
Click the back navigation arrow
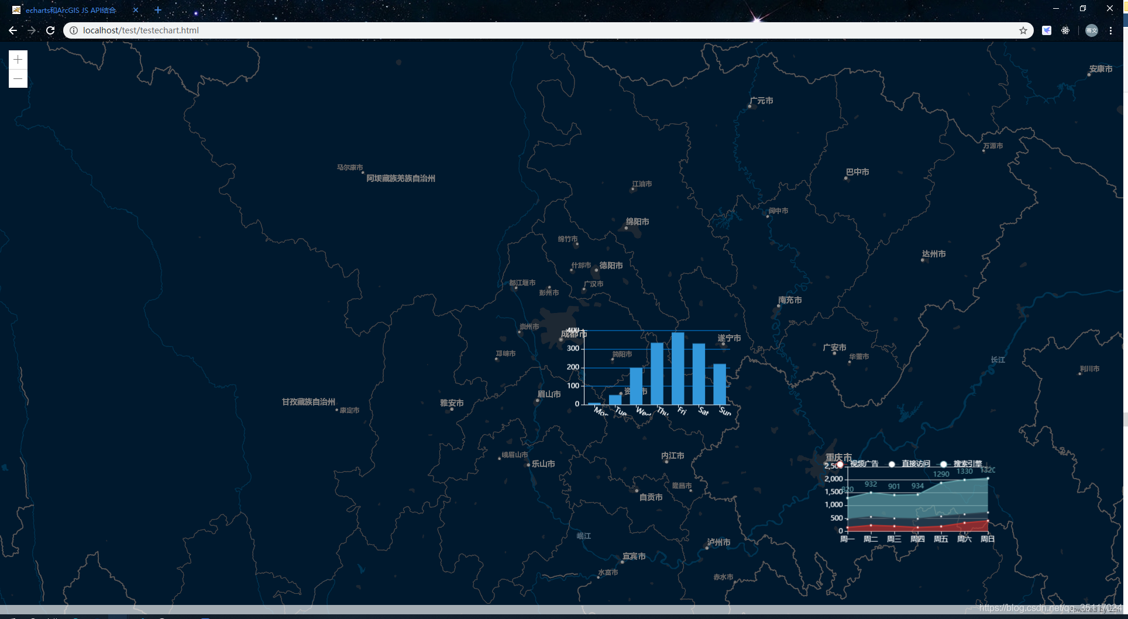[x=13, y=30]
